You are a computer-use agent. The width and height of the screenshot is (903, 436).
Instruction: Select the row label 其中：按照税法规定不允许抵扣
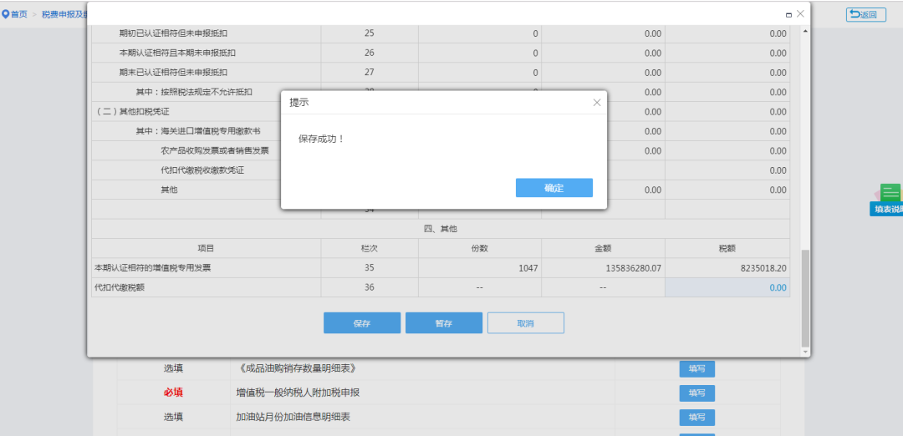pyautogui.click(x=194, y=92)
